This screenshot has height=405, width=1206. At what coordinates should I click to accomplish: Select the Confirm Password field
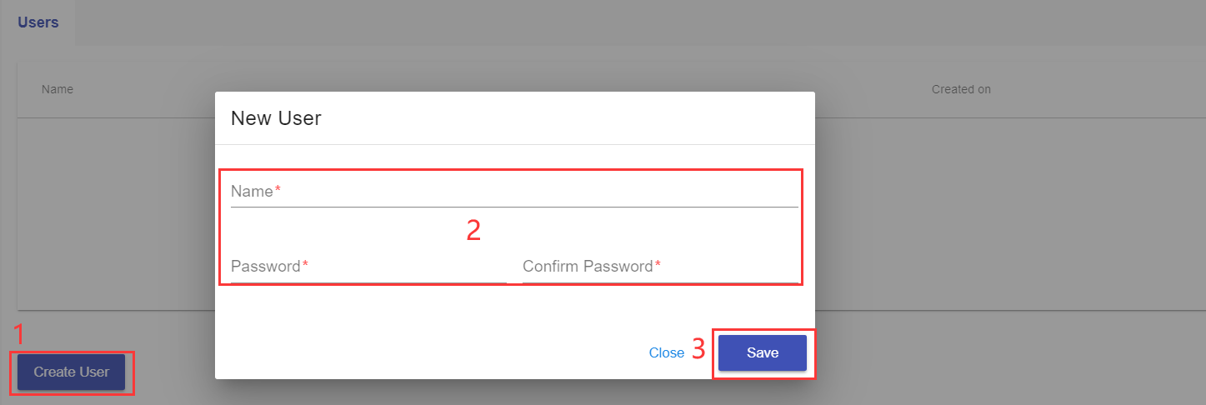coord(658,267)
